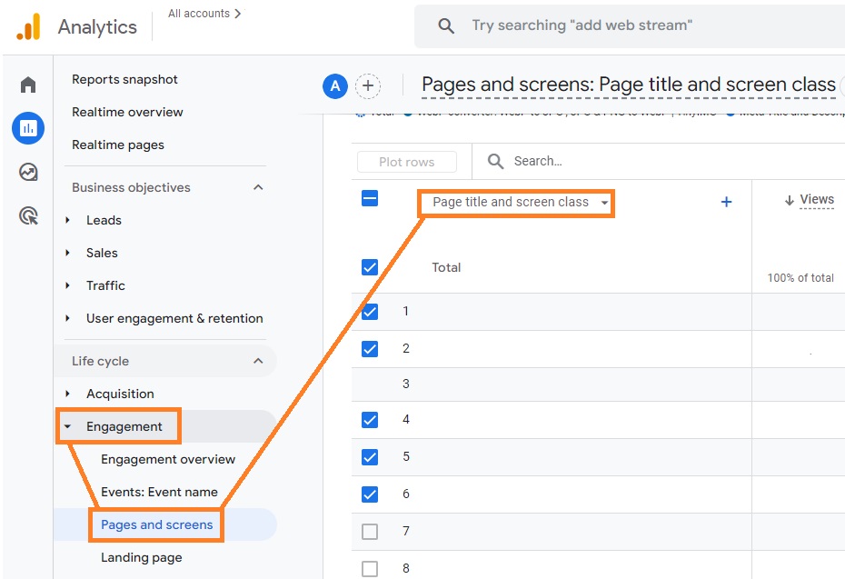The width and height of the screenshot is (845, 579).
Task: Open the Advertising icon in left sidebar
Action: 27,215
